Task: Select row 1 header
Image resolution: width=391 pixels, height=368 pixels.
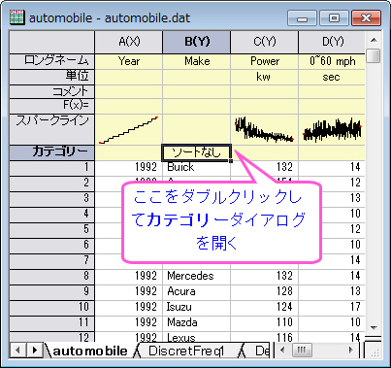Action: (52, 168)
